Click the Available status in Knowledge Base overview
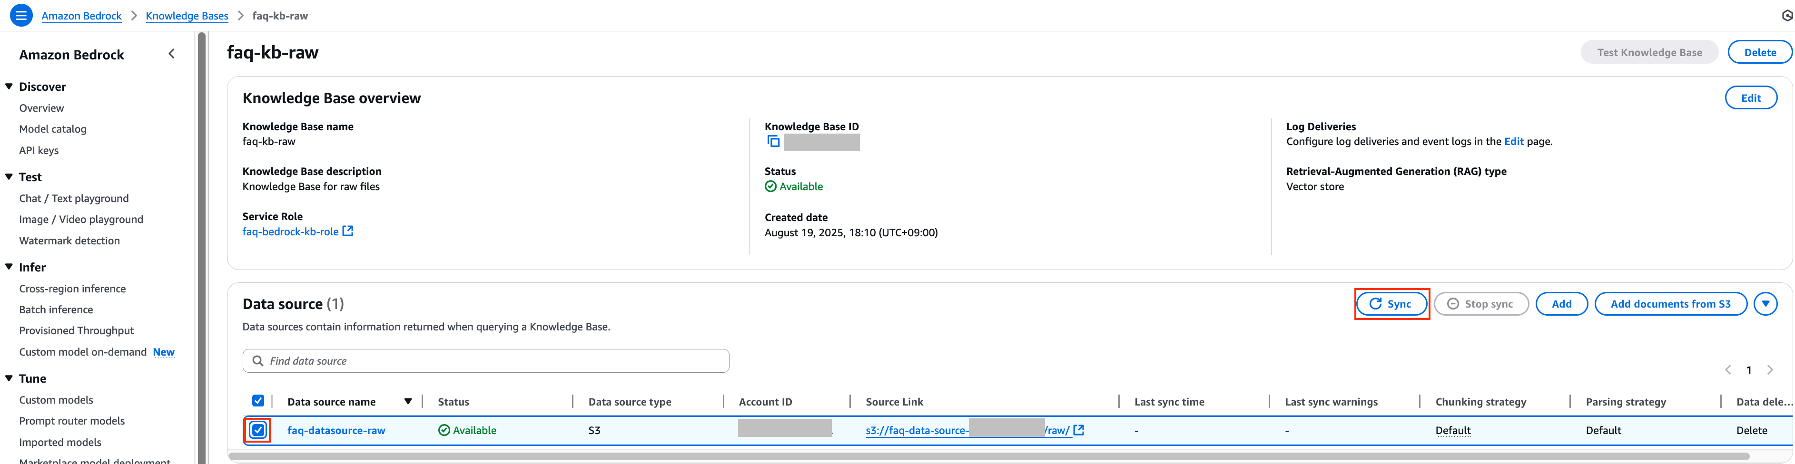 (794, 186)
